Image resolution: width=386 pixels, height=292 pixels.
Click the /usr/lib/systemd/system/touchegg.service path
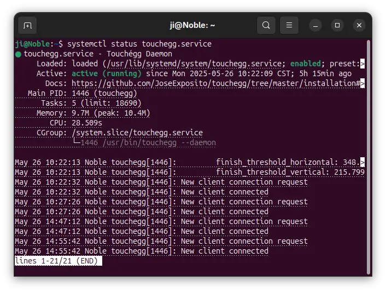(x=194, y=64)
